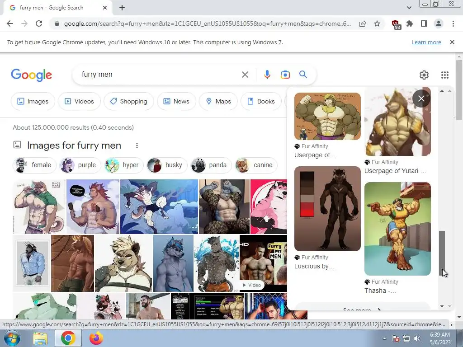Open the 'Furry Fit Men' video thumbnail
Image resolution: width=463 pixels, height=347 pixels.
[264, 263]
